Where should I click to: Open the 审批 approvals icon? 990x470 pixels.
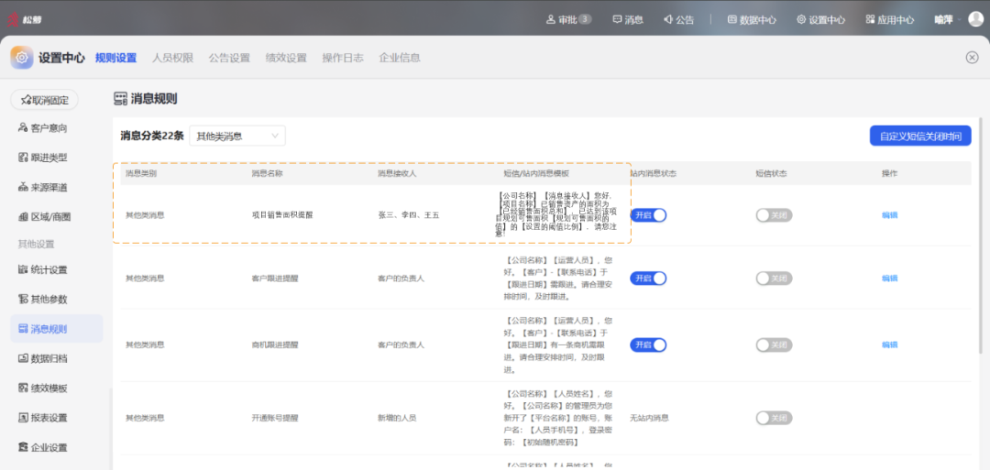tap(551, 19)
